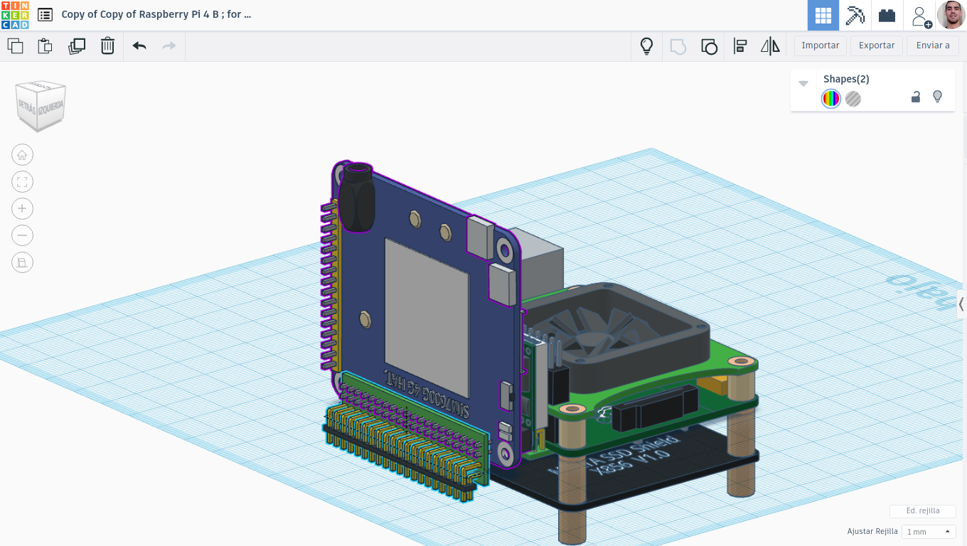
Task: Click the Ed. rejilla button
Action: point(923,511)
